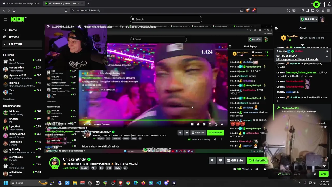Screen dimensions: 332x187
Task: Open oblivionsw recommended channel
Action: coord(22,173)
